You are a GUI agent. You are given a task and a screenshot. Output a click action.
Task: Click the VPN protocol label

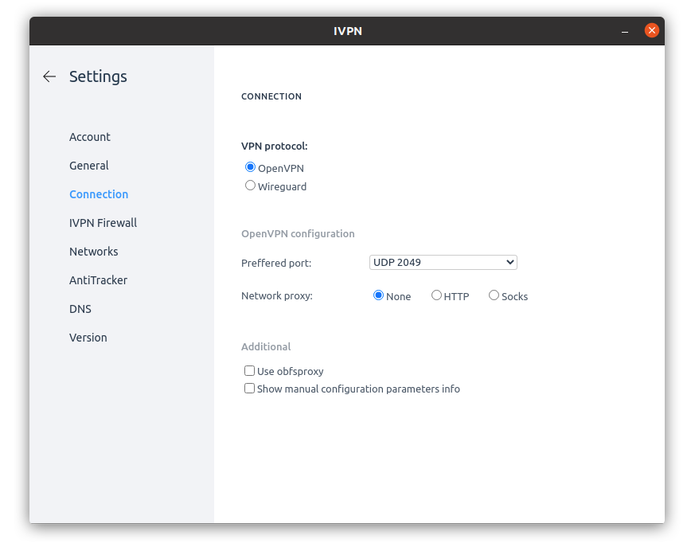click(274, 147)
